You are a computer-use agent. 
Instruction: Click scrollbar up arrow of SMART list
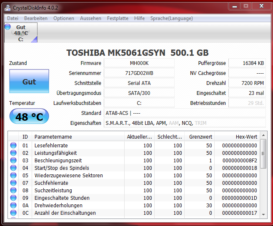[263, 135]
